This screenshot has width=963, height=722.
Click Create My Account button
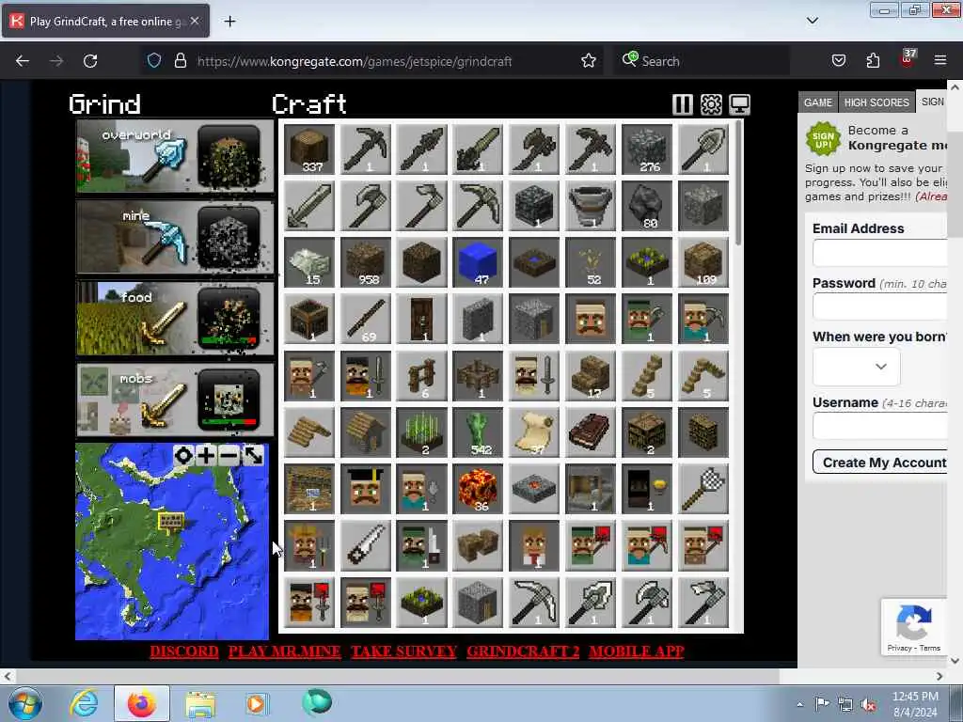880,463
